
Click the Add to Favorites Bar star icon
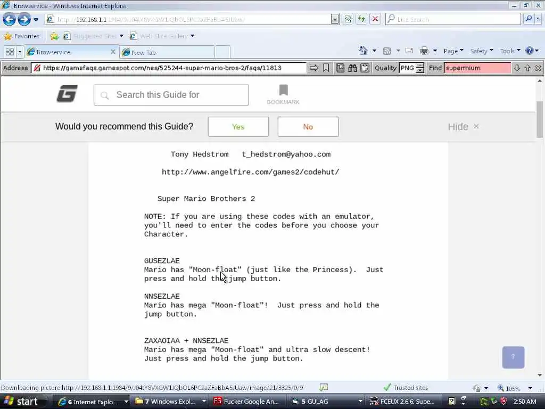tap(54, 36)
